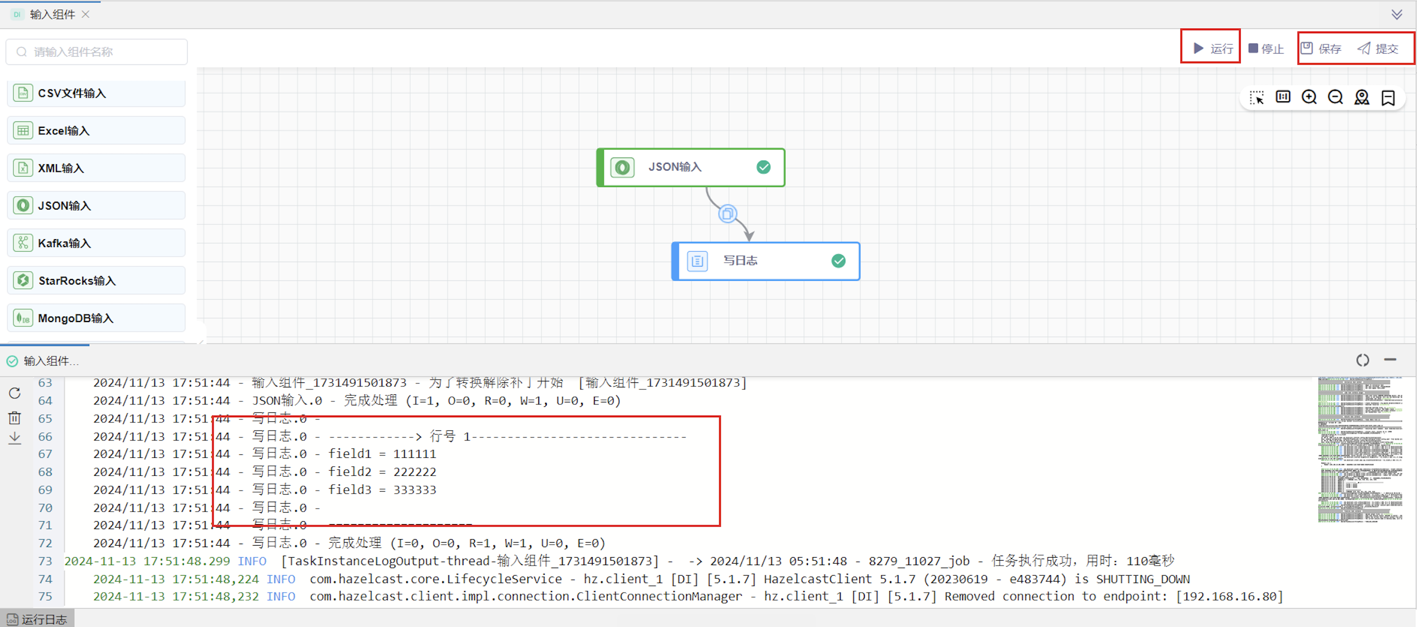This screenshot has height=627, width=1417.
Task: Click the bookmark icon in canvas toolbar
Action: [1388, 97]
